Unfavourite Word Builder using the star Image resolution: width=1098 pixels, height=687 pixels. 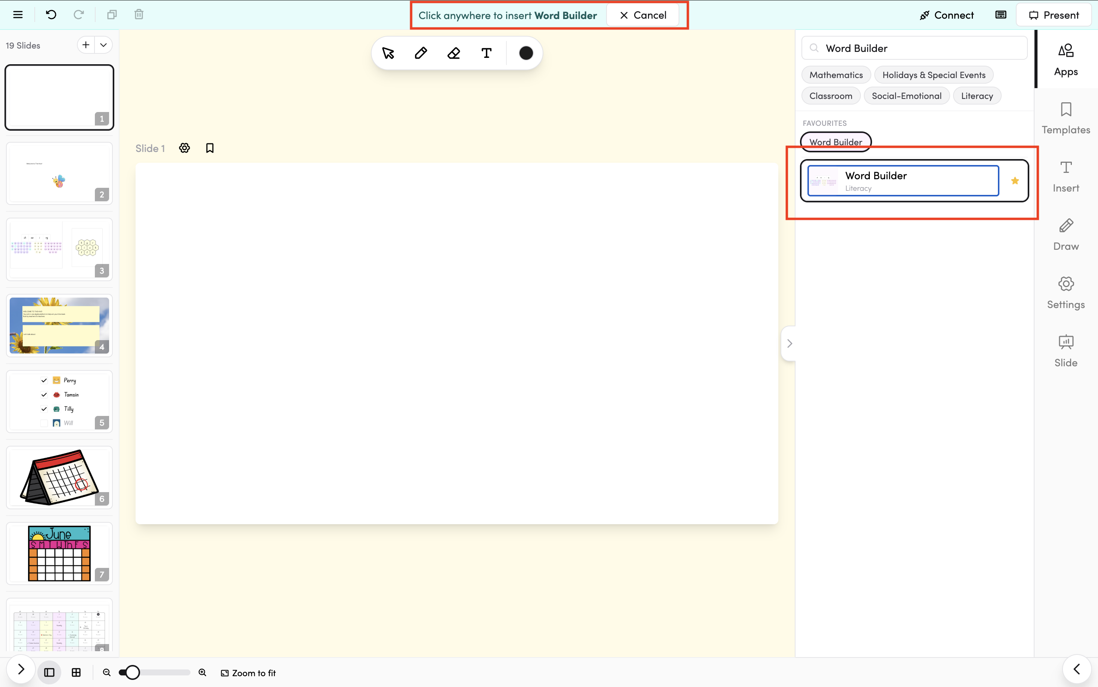pyautogui.click(x=1014, y=181)
